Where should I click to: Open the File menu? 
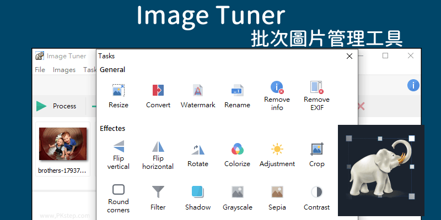pyautogui.click(x=40, y=70)
